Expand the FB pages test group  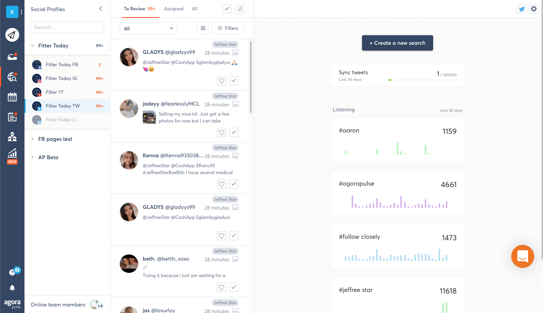(x=33, y=139)
